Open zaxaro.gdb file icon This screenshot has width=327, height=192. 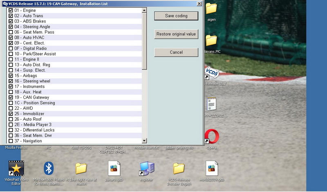pos(114,168)
